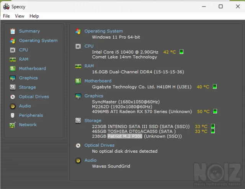Viewport: 245px width, 189px height.
Task: Select Storage in the sidebar list
Action: 28,87
